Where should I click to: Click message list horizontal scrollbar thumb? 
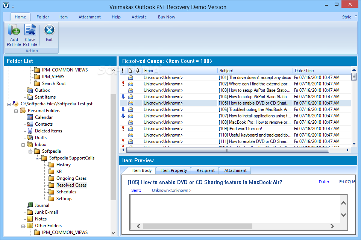[x=228, y=150]
